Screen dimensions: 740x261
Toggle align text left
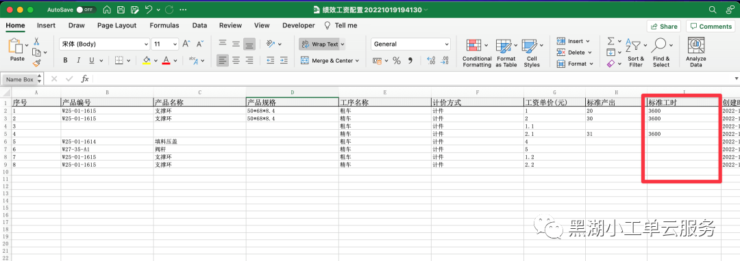[223, 60]
